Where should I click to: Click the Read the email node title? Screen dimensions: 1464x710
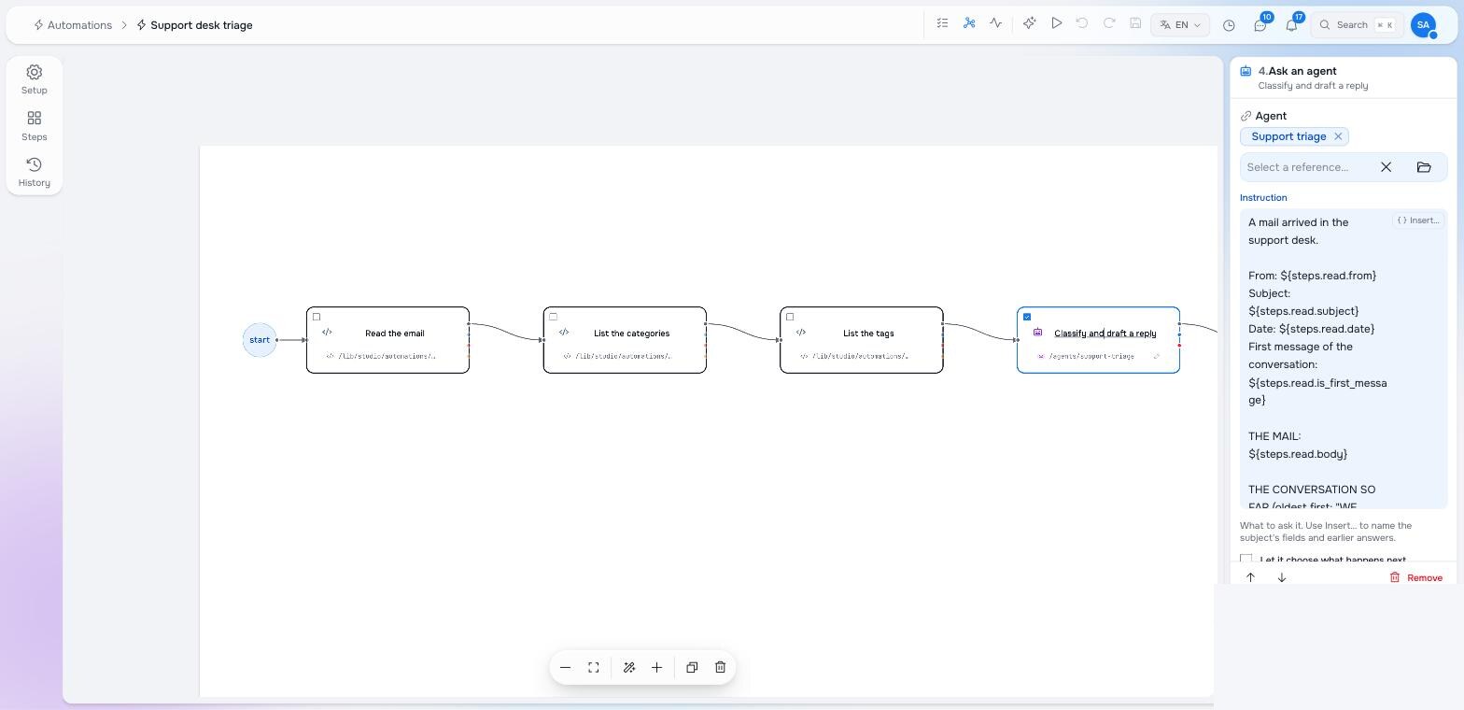395,334
